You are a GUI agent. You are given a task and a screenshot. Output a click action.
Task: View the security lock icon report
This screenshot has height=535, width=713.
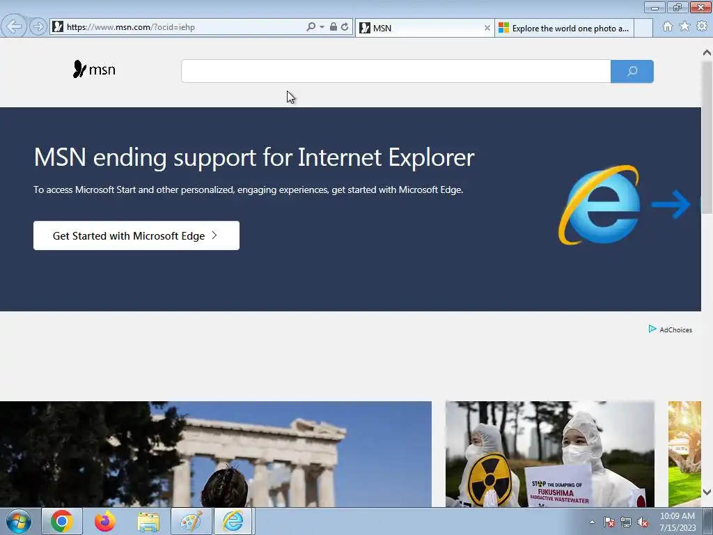point(334,27)
